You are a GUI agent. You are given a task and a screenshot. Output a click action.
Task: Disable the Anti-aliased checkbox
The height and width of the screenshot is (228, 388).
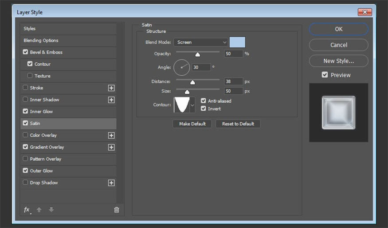[204, 101]
